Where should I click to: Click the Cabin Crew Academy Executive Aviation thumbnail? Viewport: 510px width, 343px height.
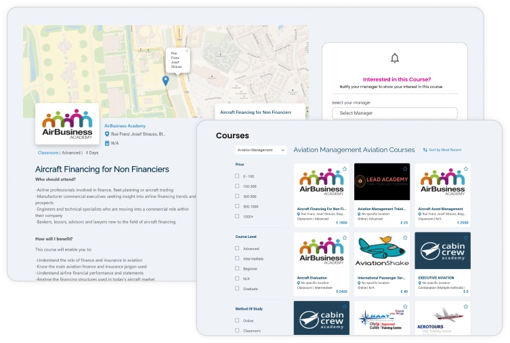pos(443,251)
